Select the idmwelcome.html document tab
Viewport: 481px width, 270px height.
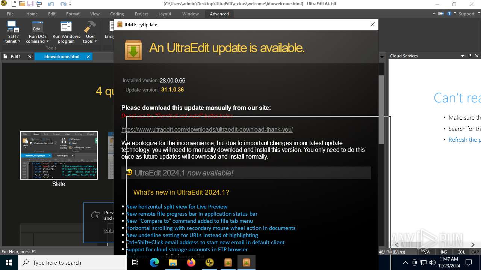[x=62, y=57]
